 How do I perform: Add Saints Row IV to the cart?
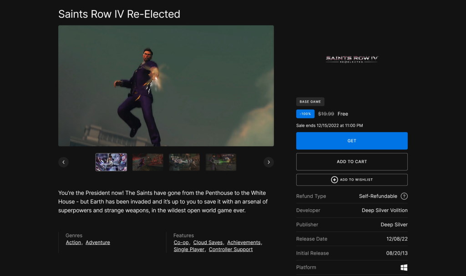[x=351, y=161]
